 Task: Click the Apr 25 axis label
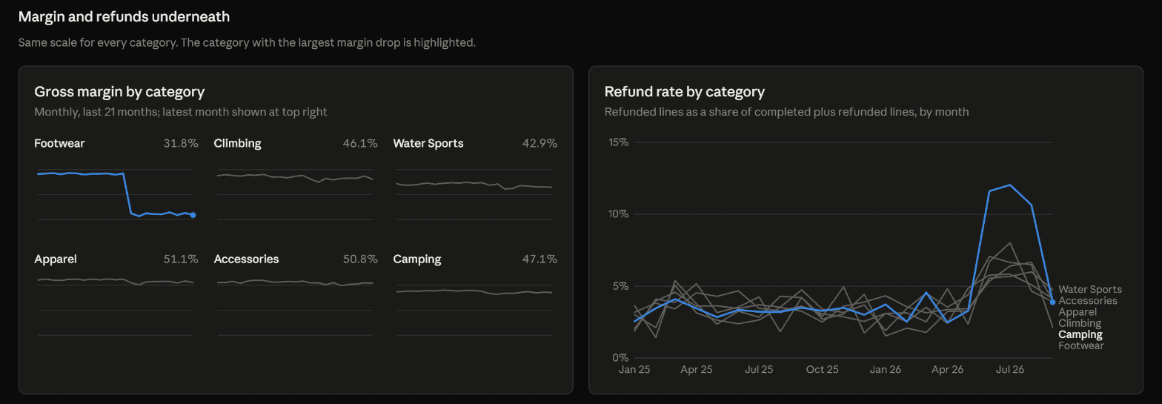point(697,369)
